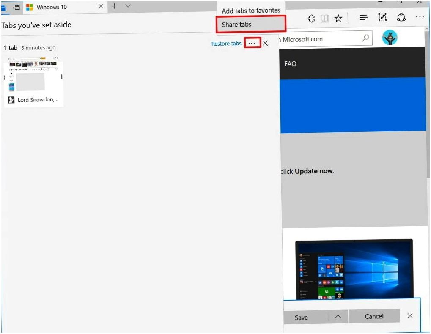Add page to favorites star icon
Viewport: 431px width, 334px height.
[338, 19]
